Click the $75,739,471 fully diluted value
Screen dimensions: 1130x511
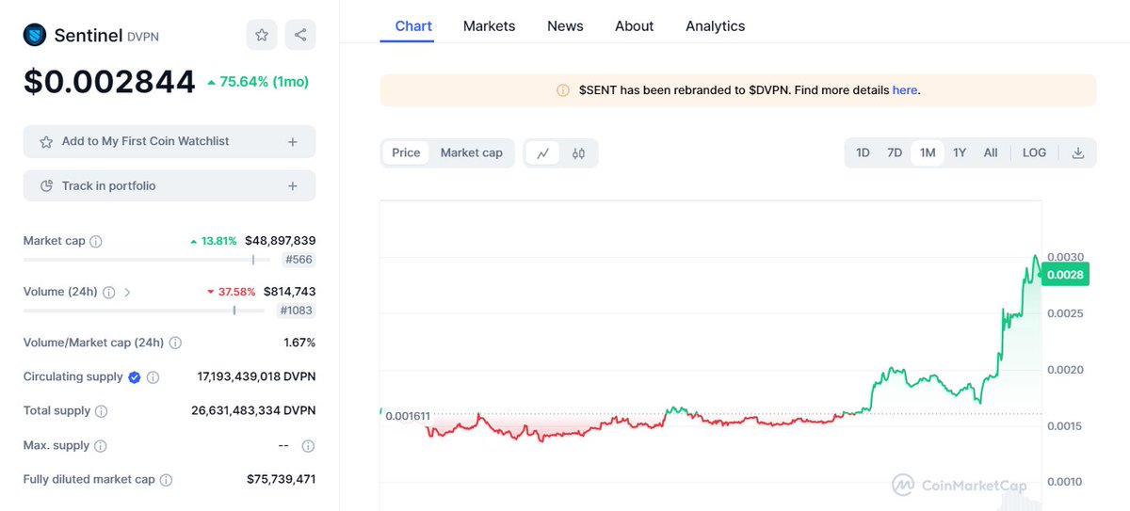281,479
